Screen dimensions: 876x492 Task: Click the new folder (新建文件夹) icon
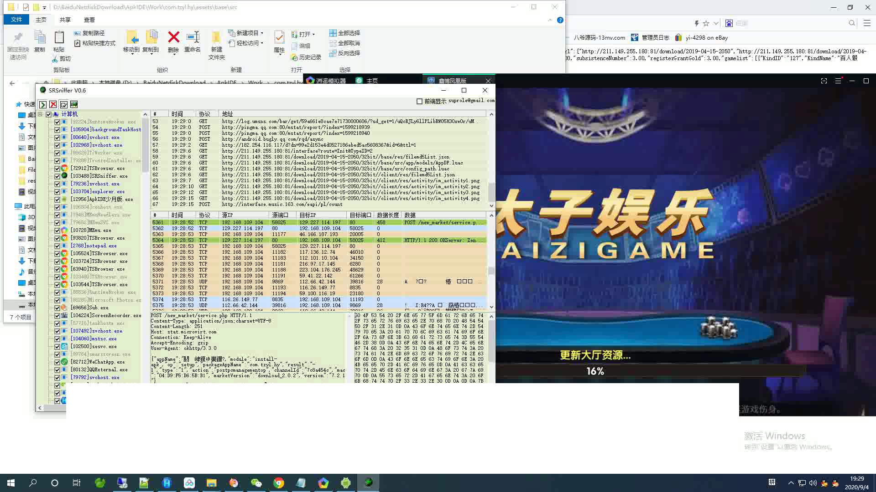(216, 37)
